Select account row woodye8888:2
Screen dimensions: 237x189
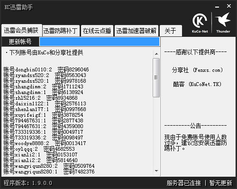45,143
